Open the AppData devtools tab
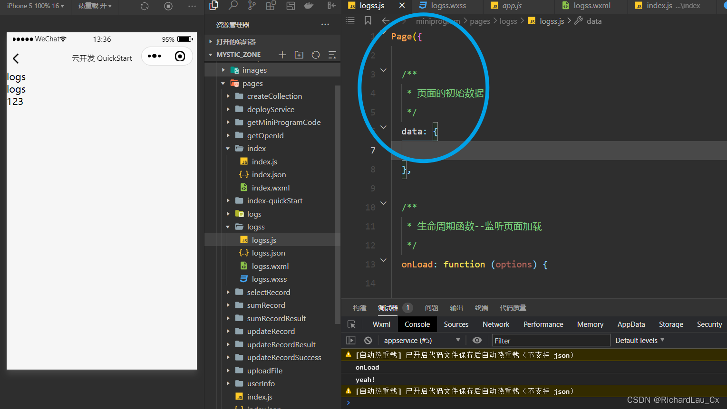This screenshot has width=727, height=409. pos(631,324)
